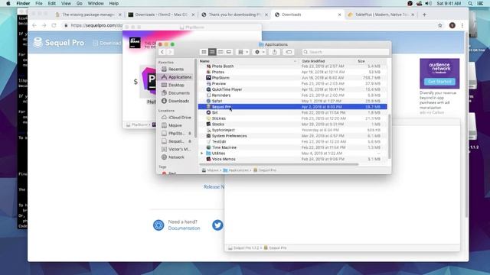This screenshot has width=490, height=275.
Task: Select the Time Machine app row
Action: pos(292,147)
